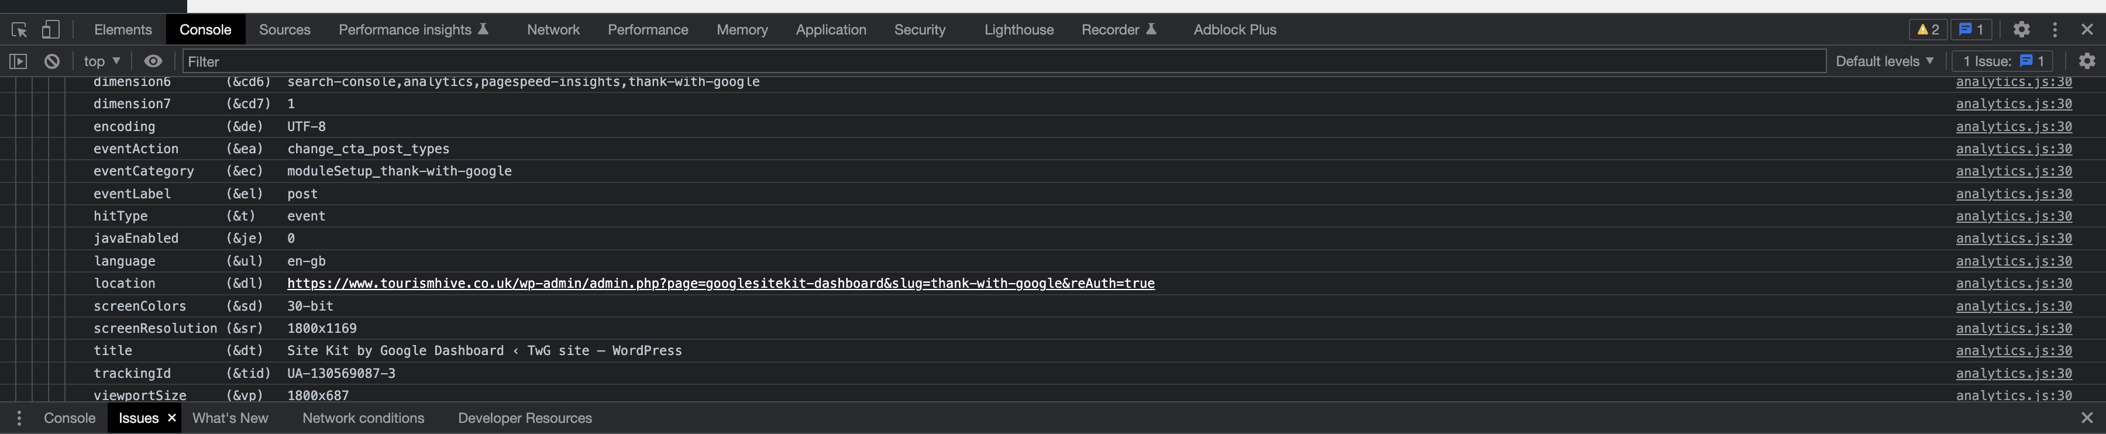
Task: Open the Memory tab
Action: click(742, 29)
